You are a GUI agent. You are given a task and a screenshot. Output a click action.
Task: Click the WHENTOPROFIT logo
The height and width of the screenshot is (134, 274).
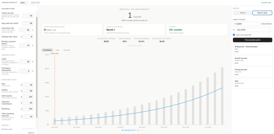(x=10, y=3)
